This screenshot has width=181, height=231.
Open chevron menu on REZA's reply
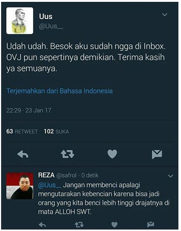click(170, 176)
